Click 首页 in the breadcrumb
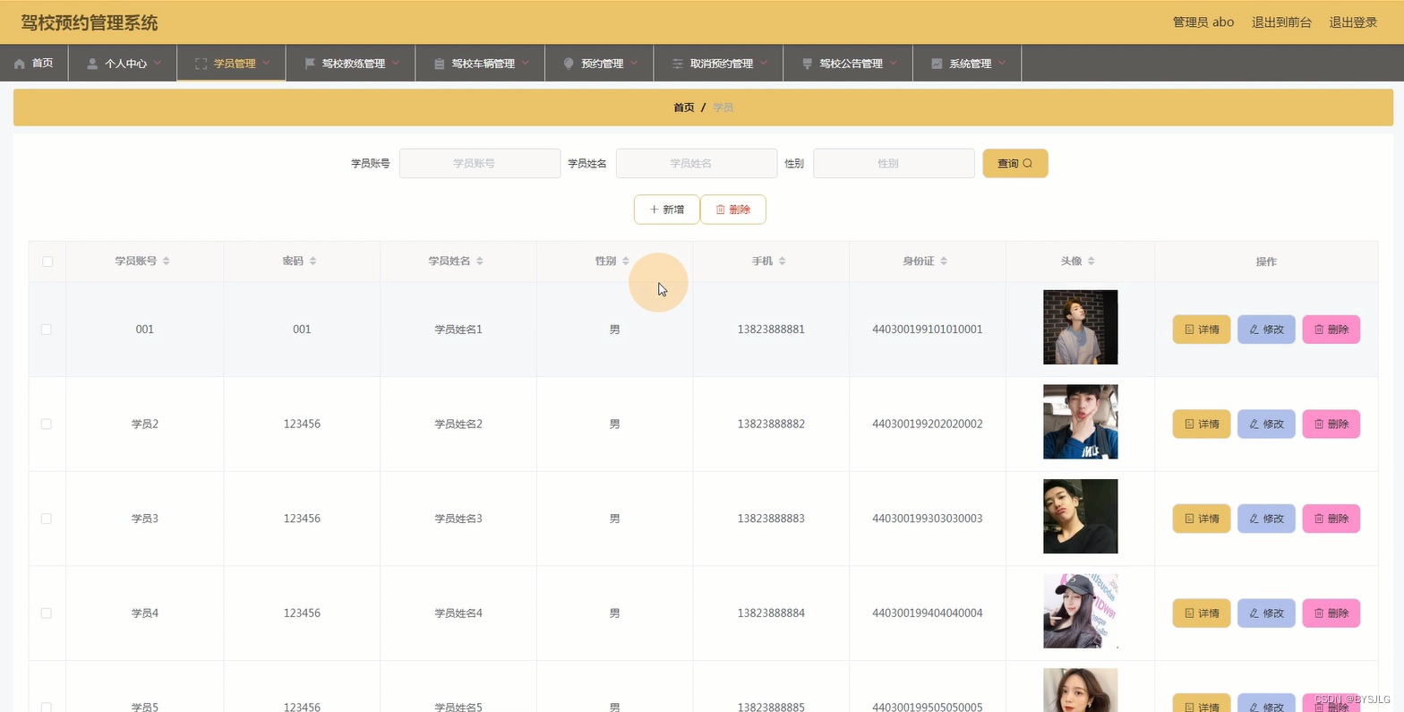Image resolution: width=1404 pixels, height=712 pixels. click(x=684, y=107)
